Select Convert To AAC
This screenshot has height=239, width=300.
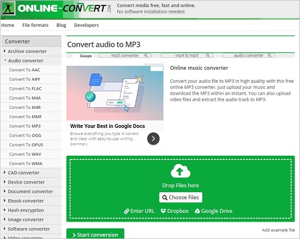click(32, 70)
